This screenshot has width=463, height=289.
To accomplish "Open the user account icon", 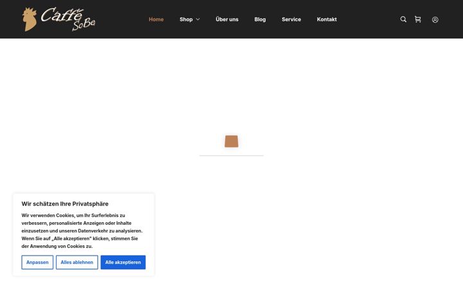I will [x=435, y=19].
